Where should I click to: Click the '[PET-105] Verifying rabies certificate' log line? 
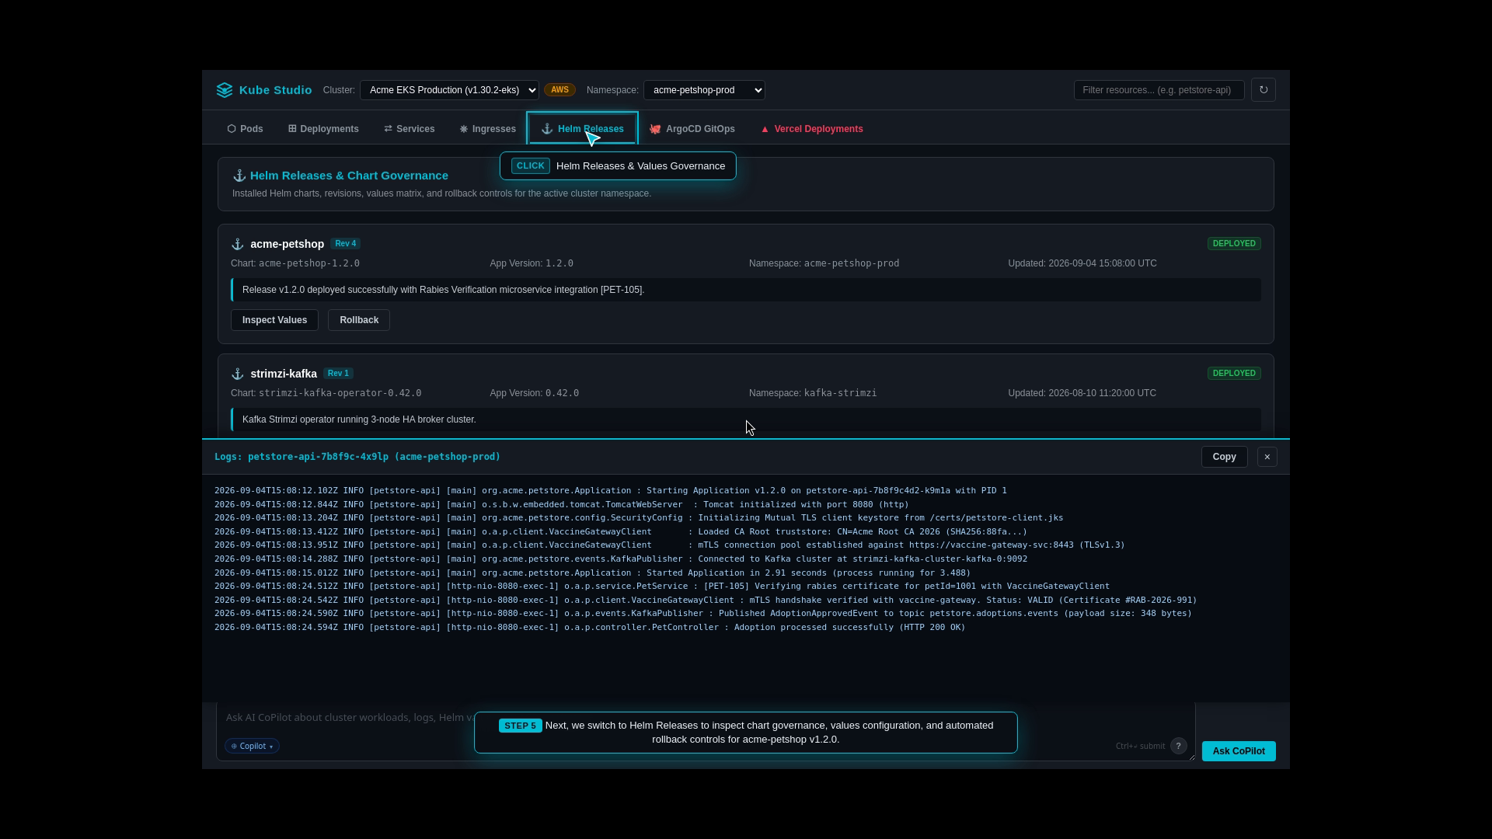point(662,587)
